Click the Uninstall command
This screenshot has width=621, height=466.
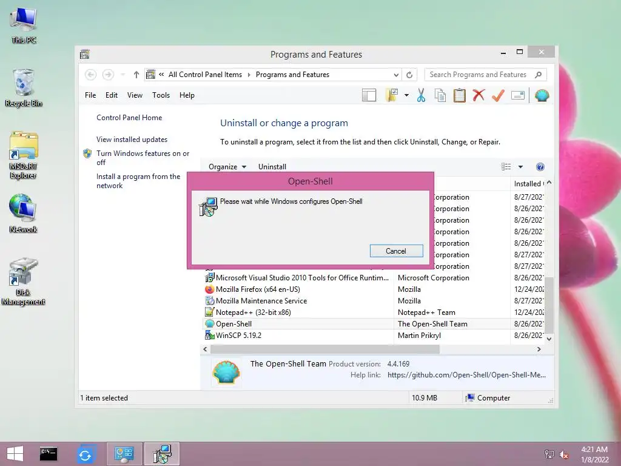(x=272, y=167)
